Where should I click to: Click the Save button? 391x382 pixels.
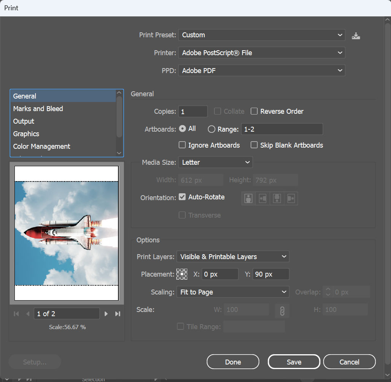pos(294,362)
